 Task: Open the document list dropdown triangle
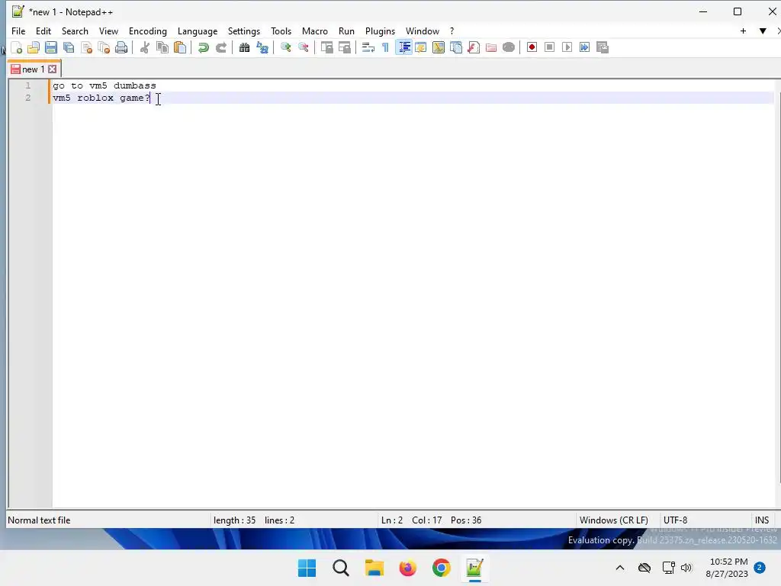pyautogui.click(x=763, y=31)
